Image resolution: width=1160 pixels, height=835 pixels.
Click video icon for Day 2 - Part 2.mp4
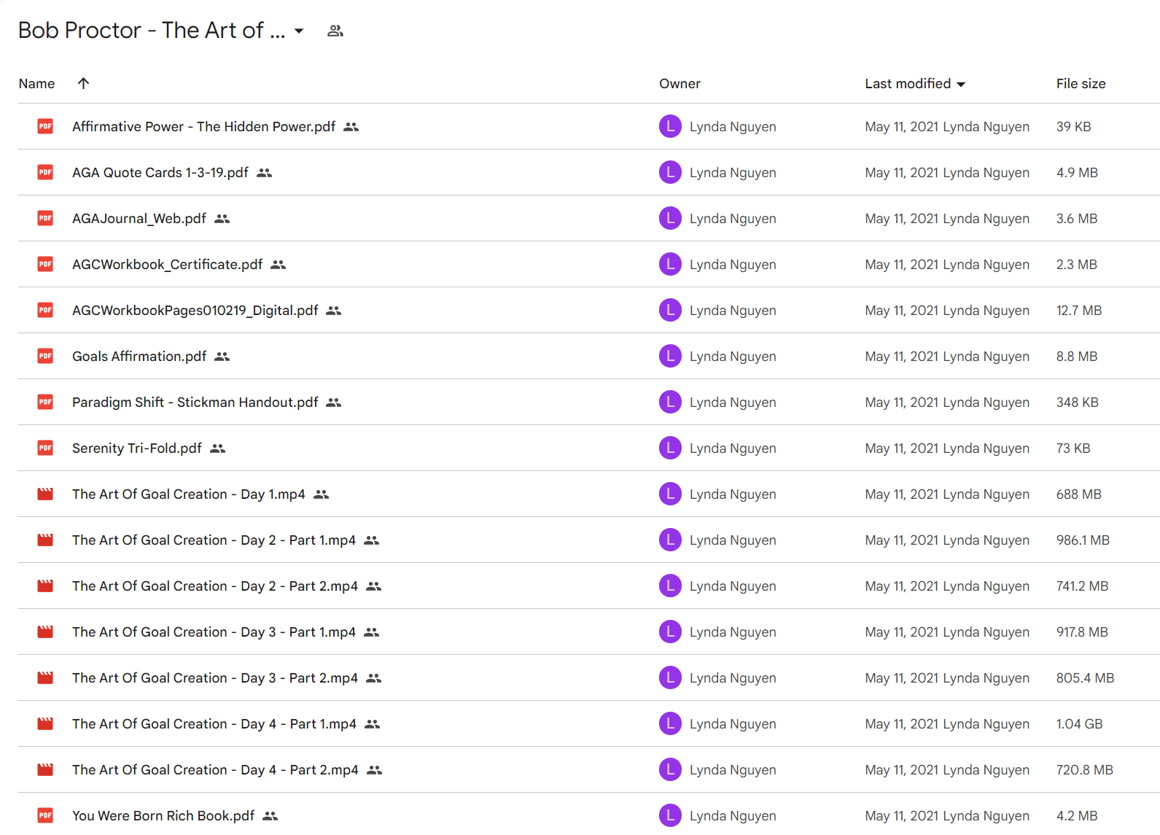click(45, 586)
